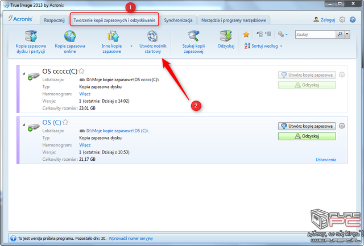Open the Synchronizacja tab
Viewport: 364px width, 246px height.
(x=178, y=20)
